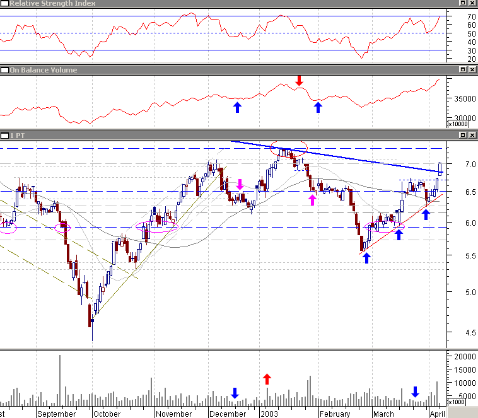Click the x1000 volume multiplier label
This screenshot has height=418, width=478.
(457, 402)
